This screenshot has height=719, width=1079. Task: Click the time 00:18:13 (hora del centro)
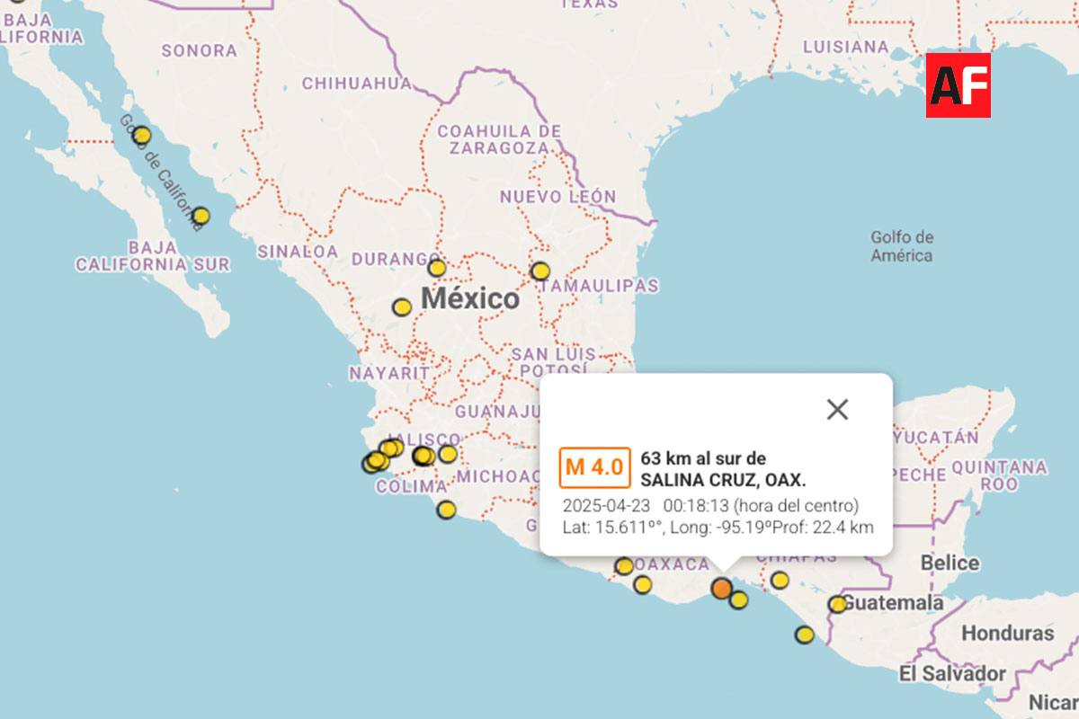pos(761,506)
